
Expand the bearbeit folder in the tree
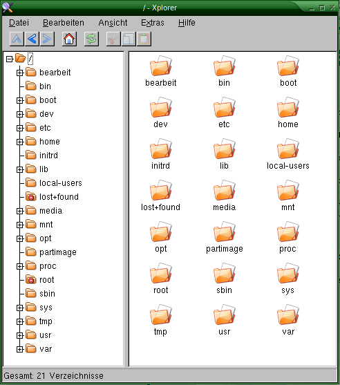pos(20,73)
